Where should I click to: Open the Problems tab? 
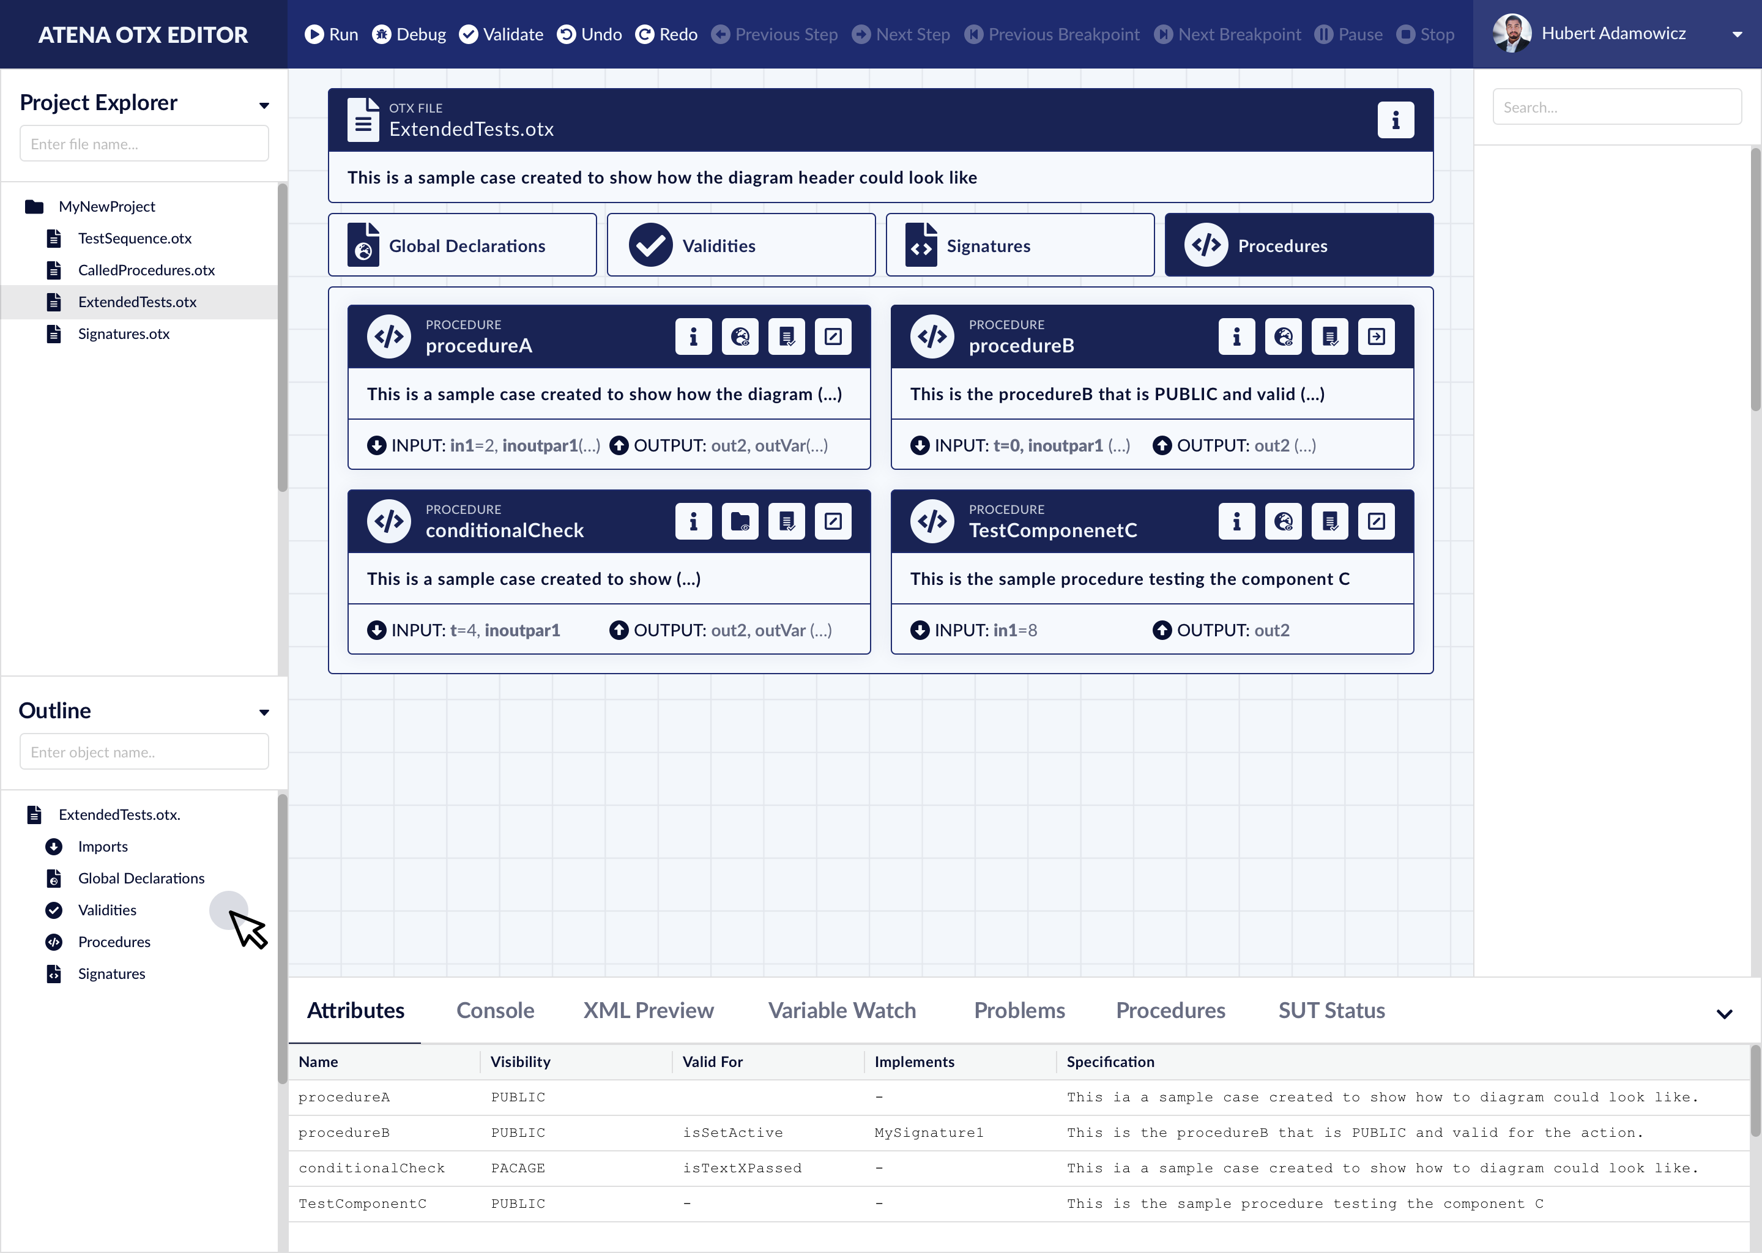[1020, 1010]
